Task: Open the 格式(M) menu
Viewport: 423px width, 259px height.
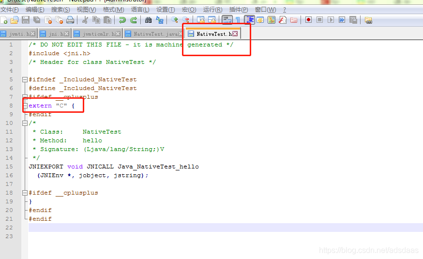Action: [113, 10]
